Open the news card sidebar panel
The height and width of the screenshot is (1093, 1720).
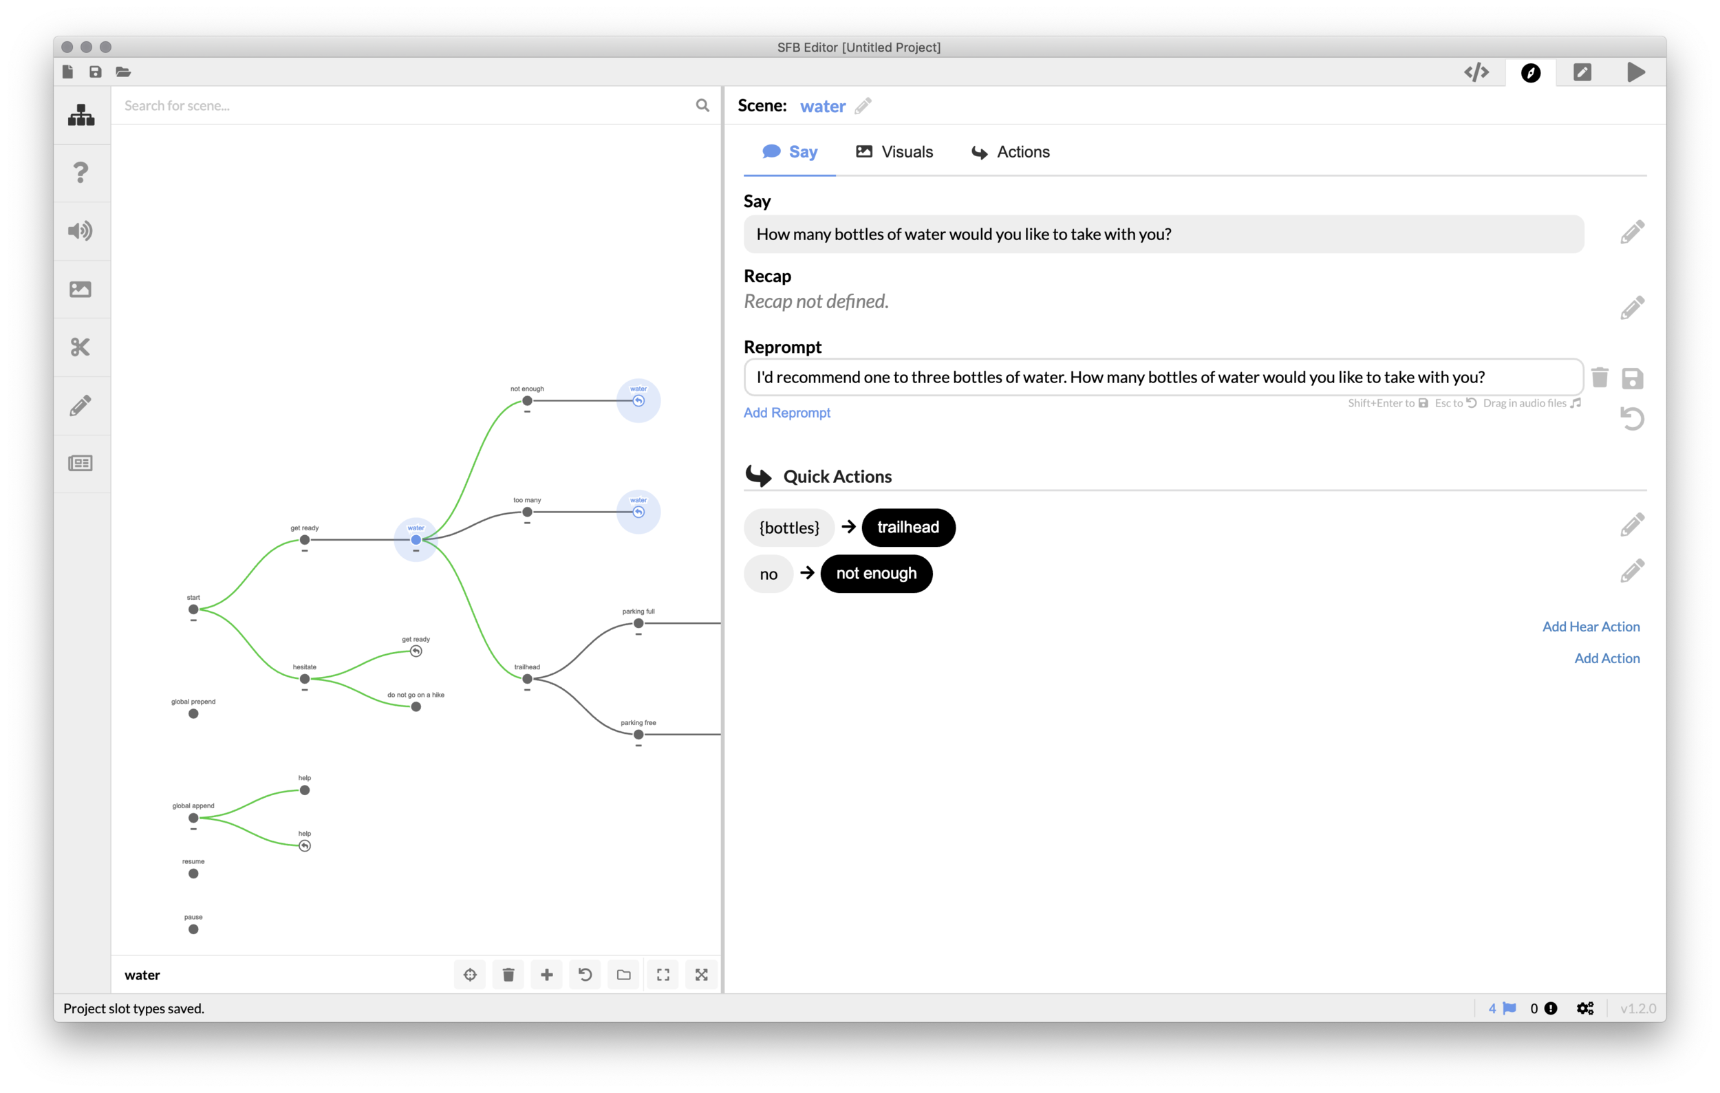pos(80,464)
